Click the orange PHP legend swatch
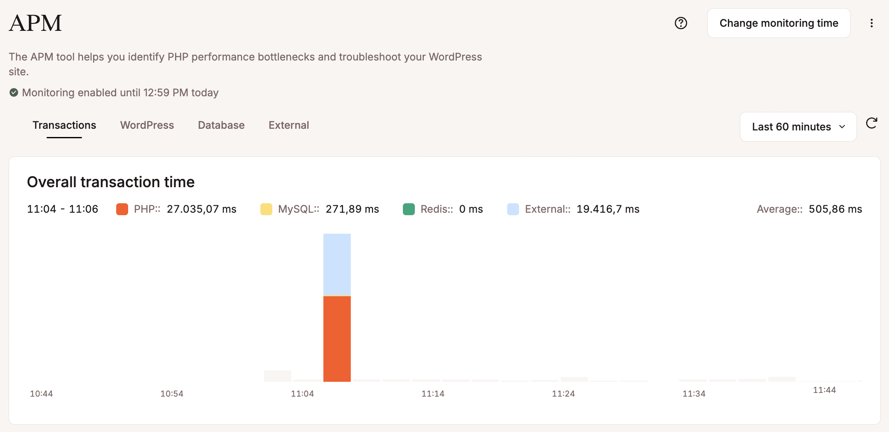Screen dimensions: 889x432 click(122, 209)
